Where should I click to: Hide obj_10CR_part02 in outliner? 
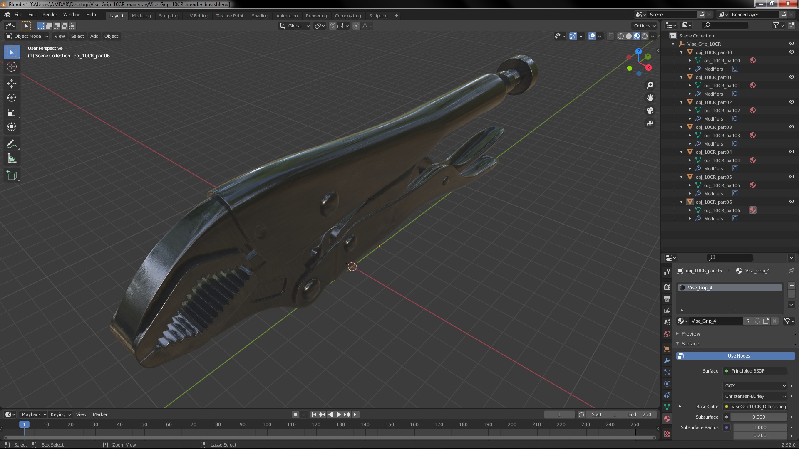(x=792, y=102)
